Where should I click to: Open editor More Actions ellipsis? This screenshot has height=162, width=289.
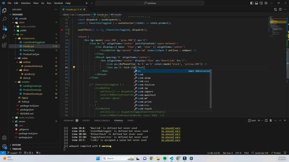(x=285, y=9)
